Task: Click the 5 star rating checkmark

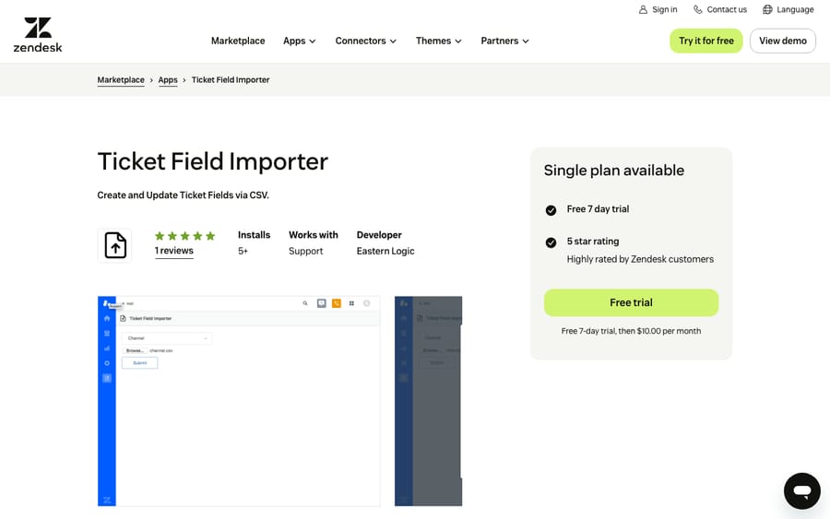Action: (x=551, y=242)
